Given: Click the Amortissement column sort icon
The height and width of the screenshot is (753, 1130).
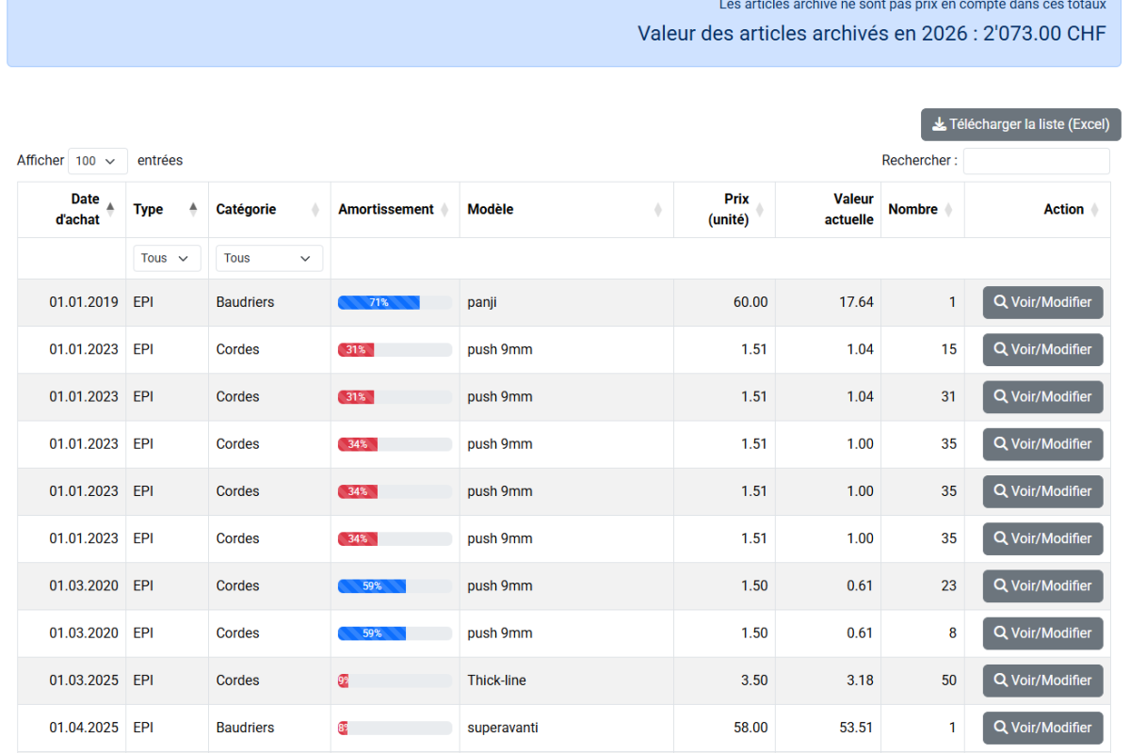Looking at the screenshot, I should coord(444,209).
